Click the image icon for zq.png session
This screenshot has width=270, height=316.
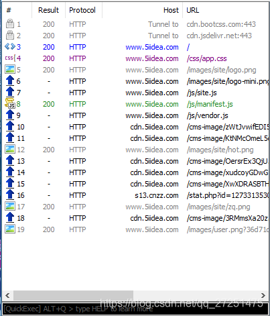10,206
